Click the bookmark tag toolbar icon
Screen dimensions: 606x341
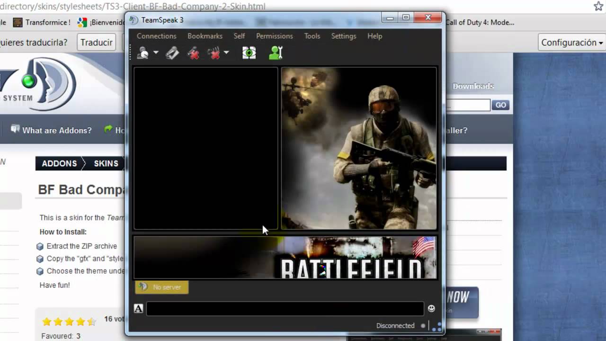[172, 53]
